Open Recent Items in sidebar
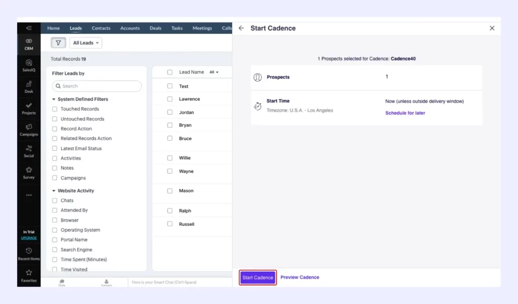The image size is (518, 304). [29, 254]
